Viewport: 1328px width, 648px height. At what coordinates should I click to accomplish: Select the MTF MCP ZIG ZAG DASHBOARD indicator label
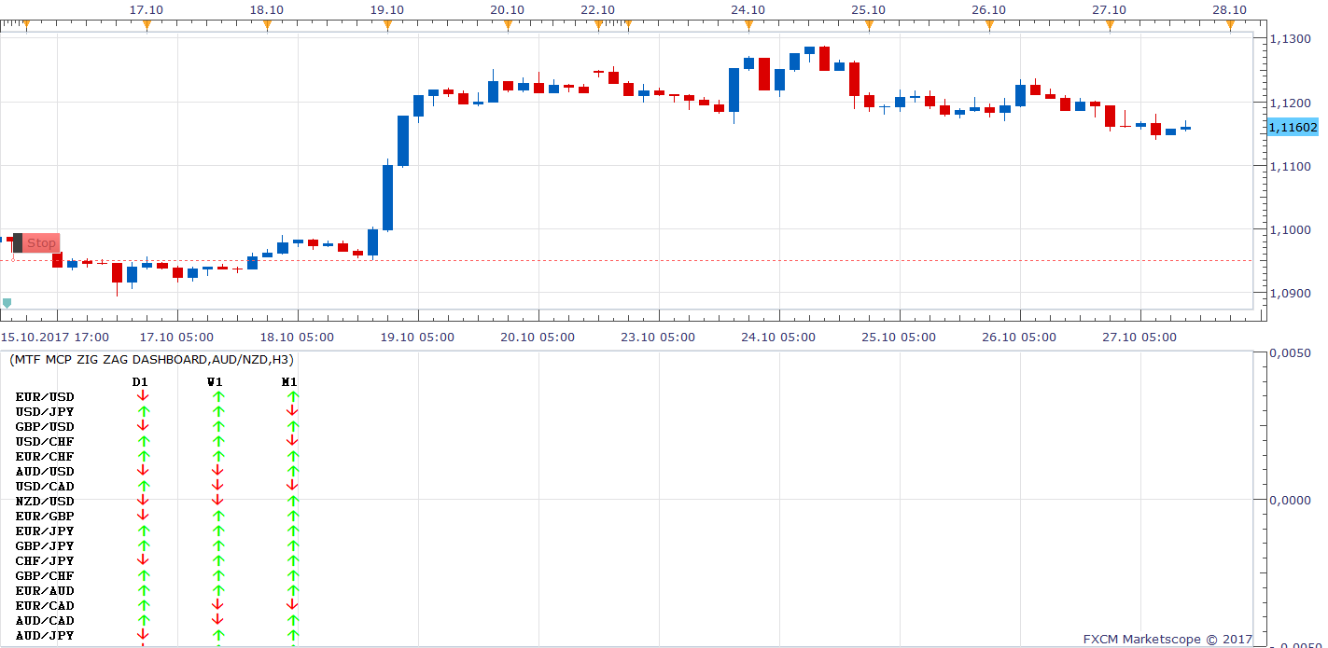[152, 359]
